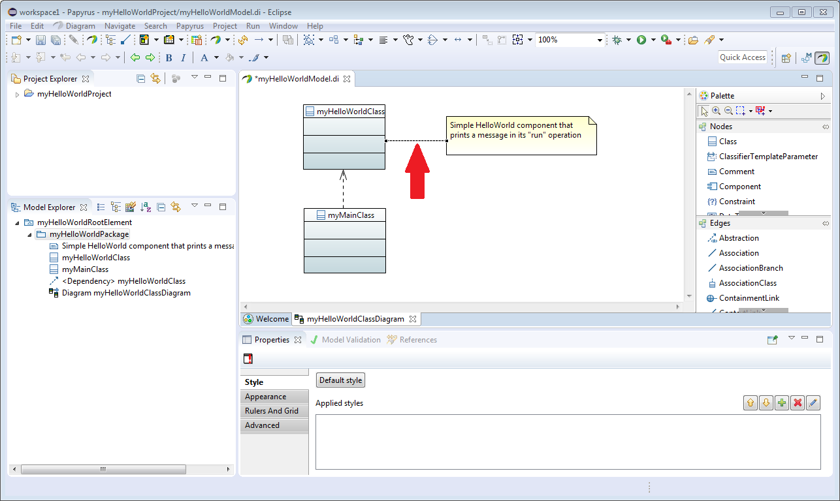Select ClassifierTemplateParameter in Palette
840x501 pixels.
tap(762, 157)
